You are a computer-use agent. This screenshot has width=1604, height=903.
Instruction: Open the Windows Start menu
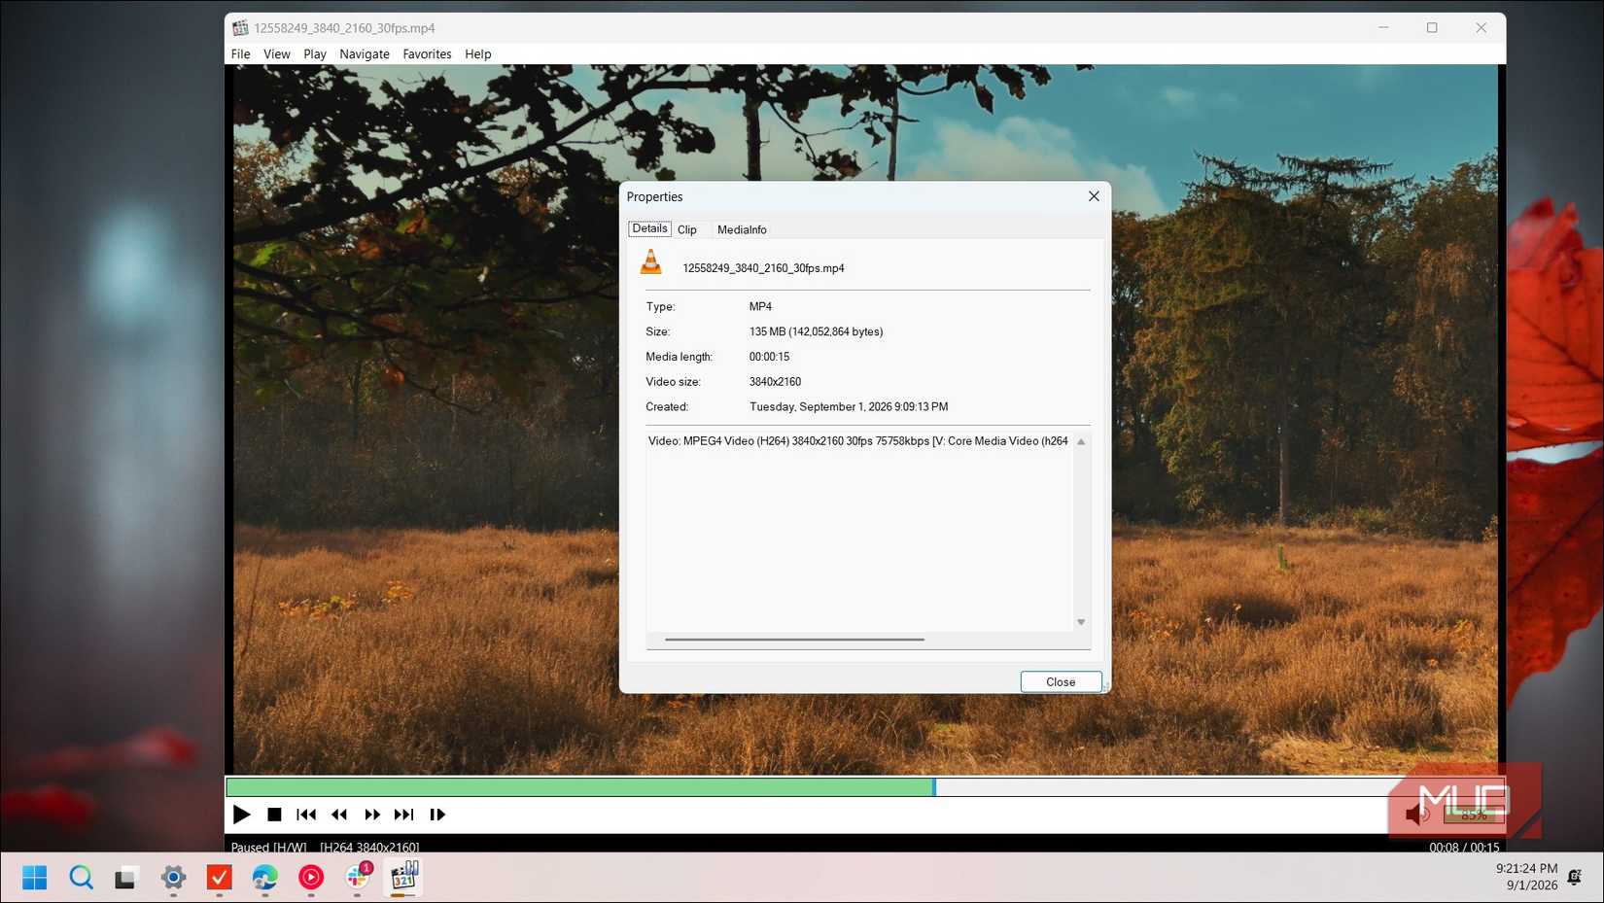click(x=35, y=878)
